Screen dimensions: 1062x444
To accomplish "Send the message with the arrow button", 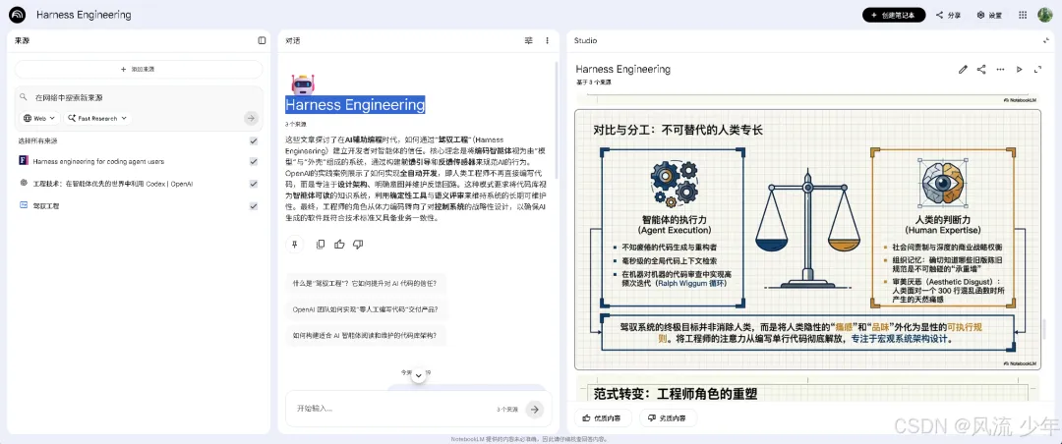I will point(534,409).
